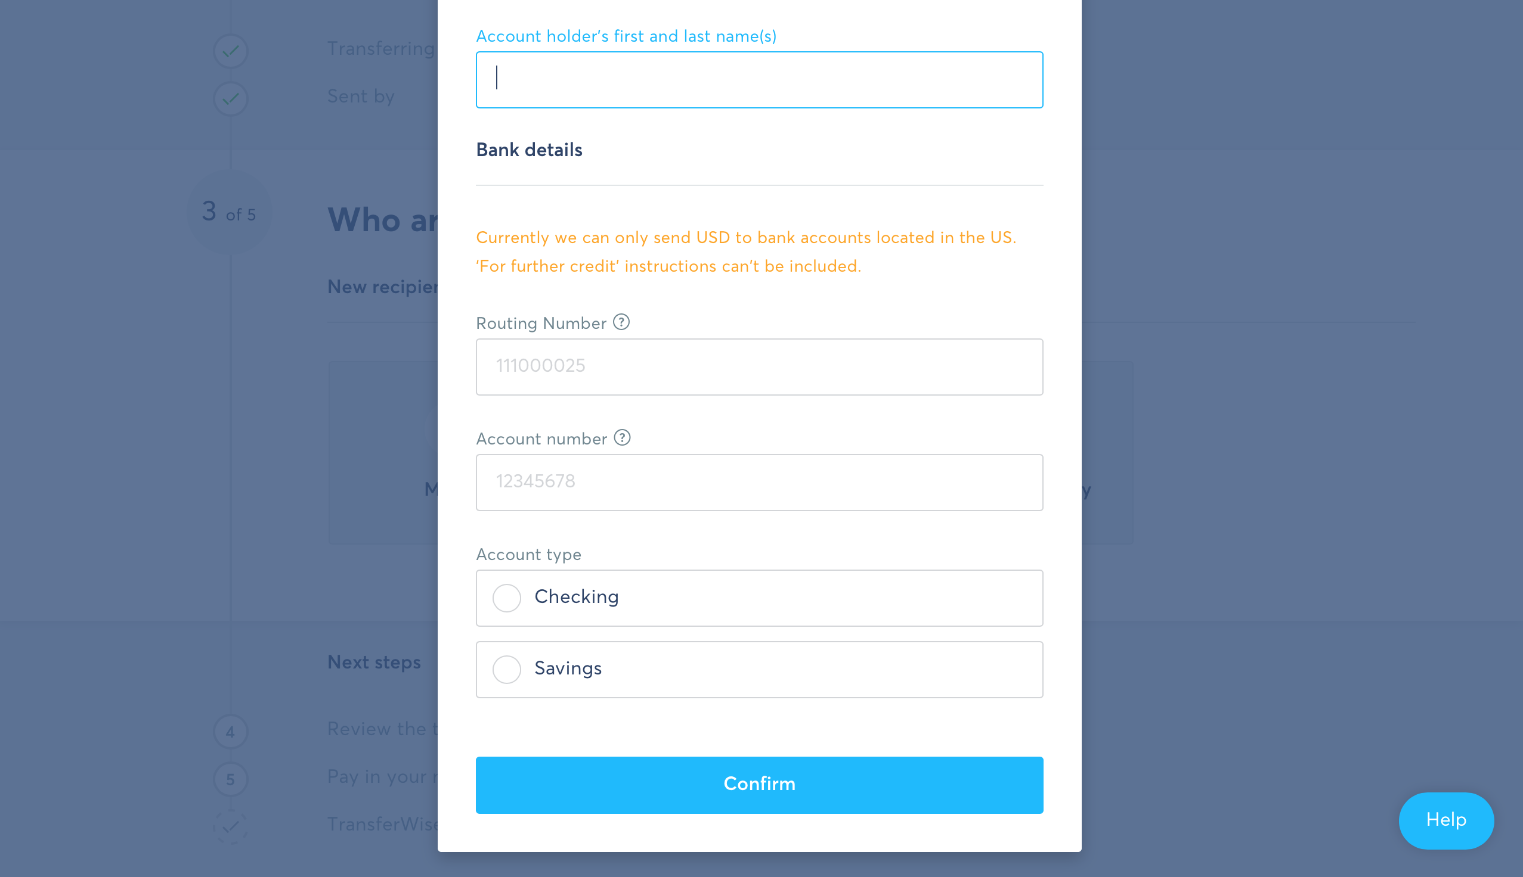Click the step 3 of 5 circle icon
Image resolution: width=1523 pixels, height=877 pixels.
tap(229, 214)
